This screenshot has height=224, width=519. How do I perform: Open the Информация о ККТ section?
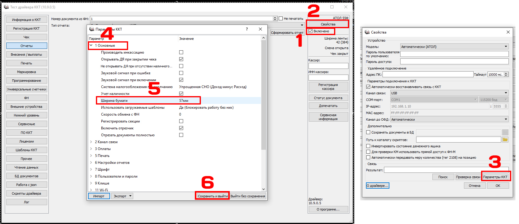coord(26,20)
